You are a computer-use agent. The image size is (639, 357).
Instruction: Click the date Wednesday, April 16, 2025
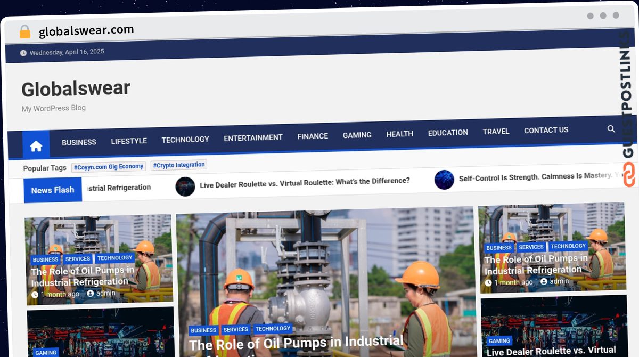tap(67, 52)
